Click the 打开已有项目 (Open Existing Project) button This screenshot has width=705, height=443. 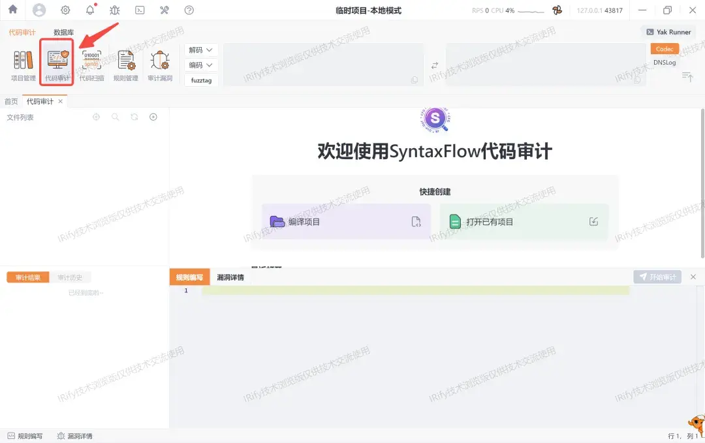[x=524, y=222]
